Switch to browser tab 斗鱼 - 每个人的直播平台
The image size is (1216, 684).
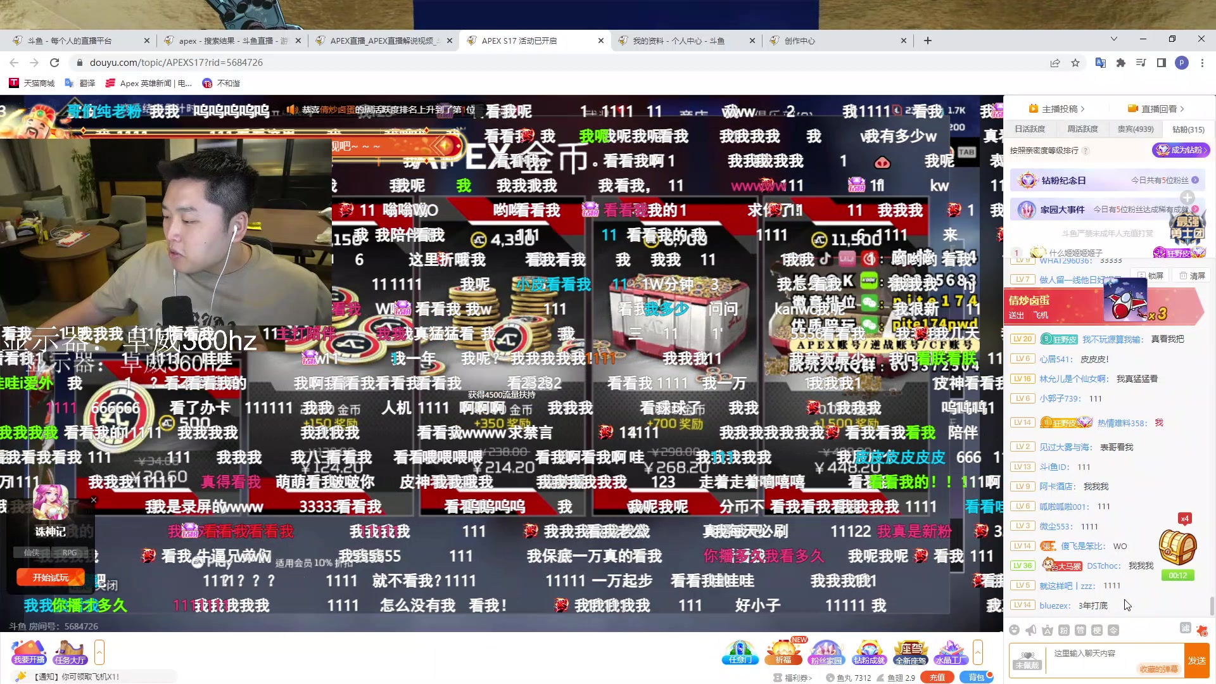[80, 41]
